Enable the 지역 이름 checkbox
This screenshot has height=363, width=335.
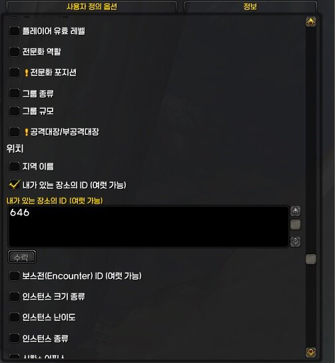click(15, 166)
